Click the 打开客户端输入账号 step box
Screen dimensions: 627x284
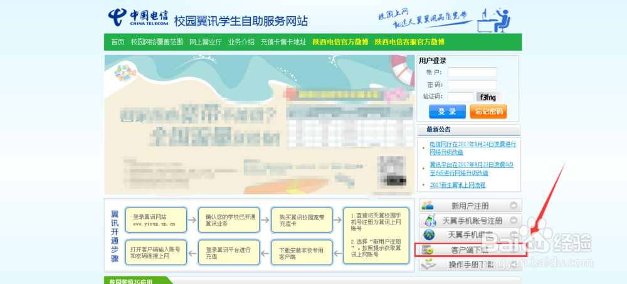156,253
